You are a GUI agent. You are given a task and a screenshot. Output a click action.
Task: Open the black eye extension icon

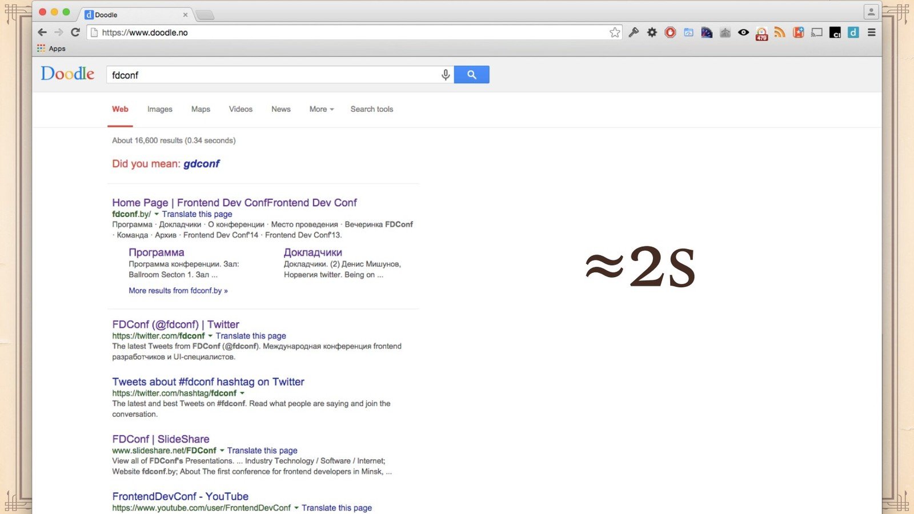click(743, 33)
